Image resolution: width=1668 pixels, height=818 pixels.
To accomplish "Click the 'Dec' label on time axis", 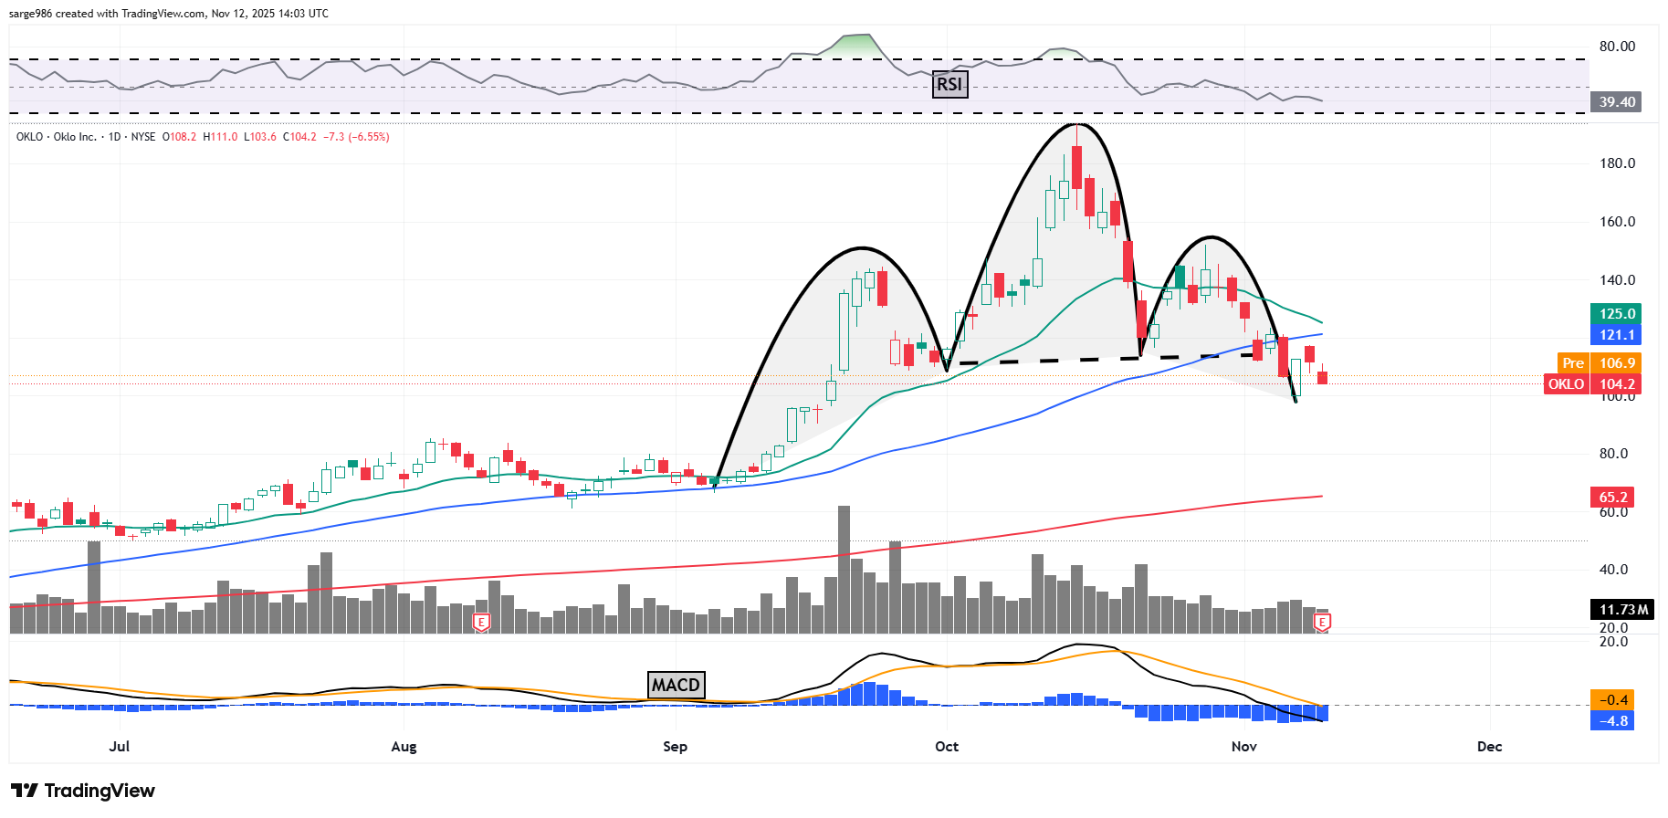I will coord(1489,747).
